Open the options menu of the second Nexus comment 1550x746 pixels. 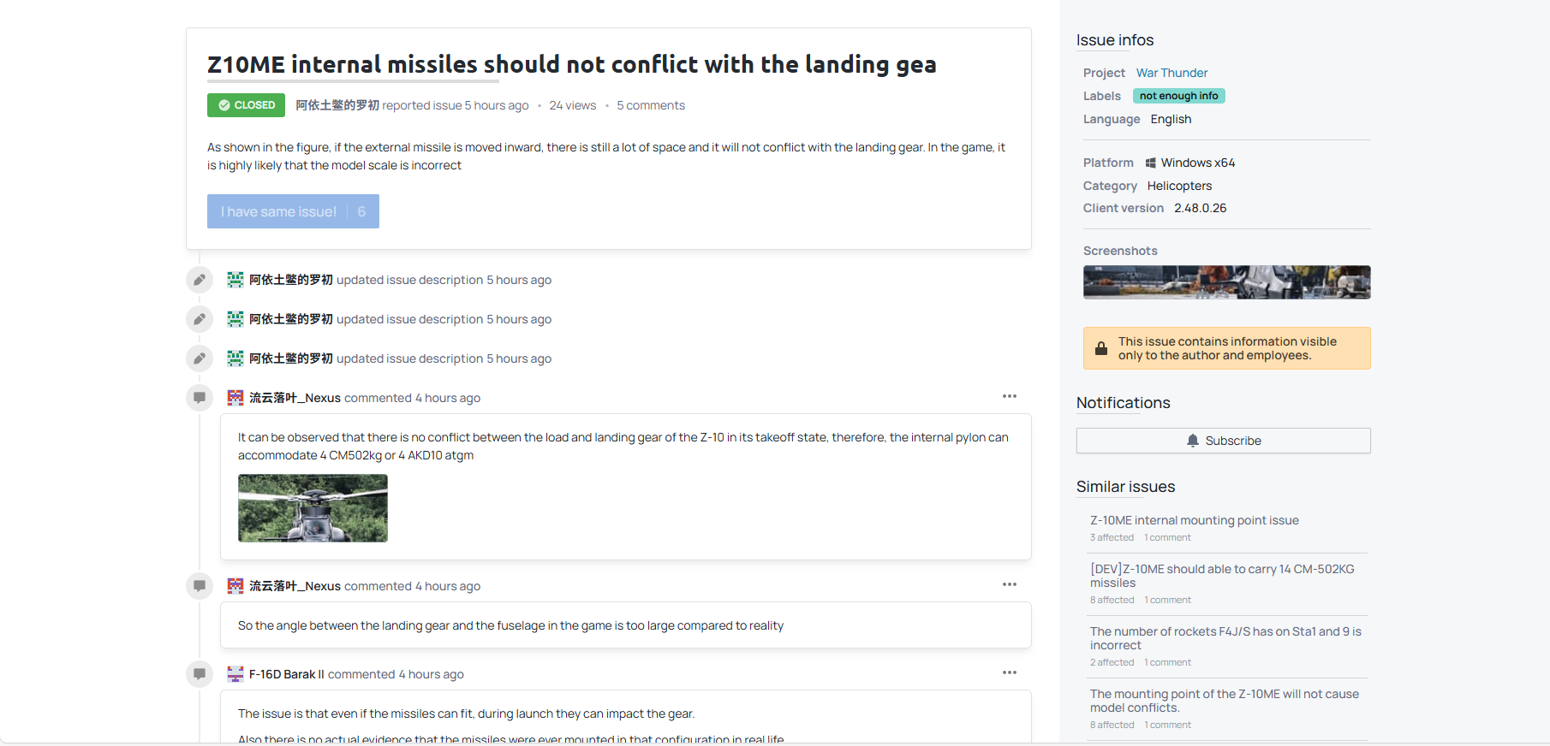click(x=1010, y=584)
